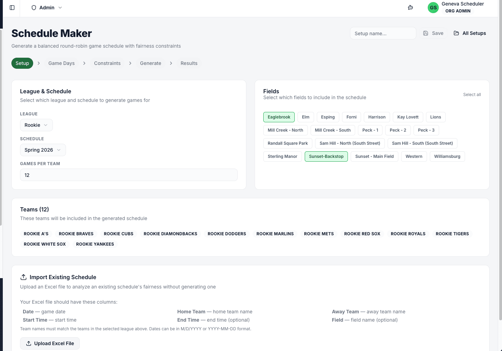Screen dimensions: 502x351
Task: Go to the Game Days step
Action: click(x=61, y=63)
